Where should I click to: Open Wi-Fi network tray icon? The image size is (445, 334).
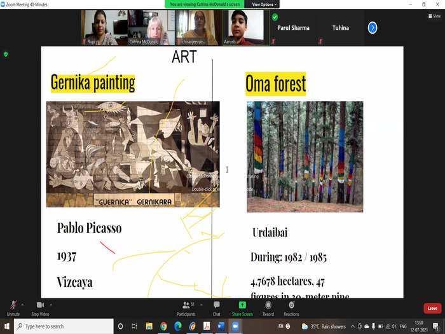coord(387,326)
